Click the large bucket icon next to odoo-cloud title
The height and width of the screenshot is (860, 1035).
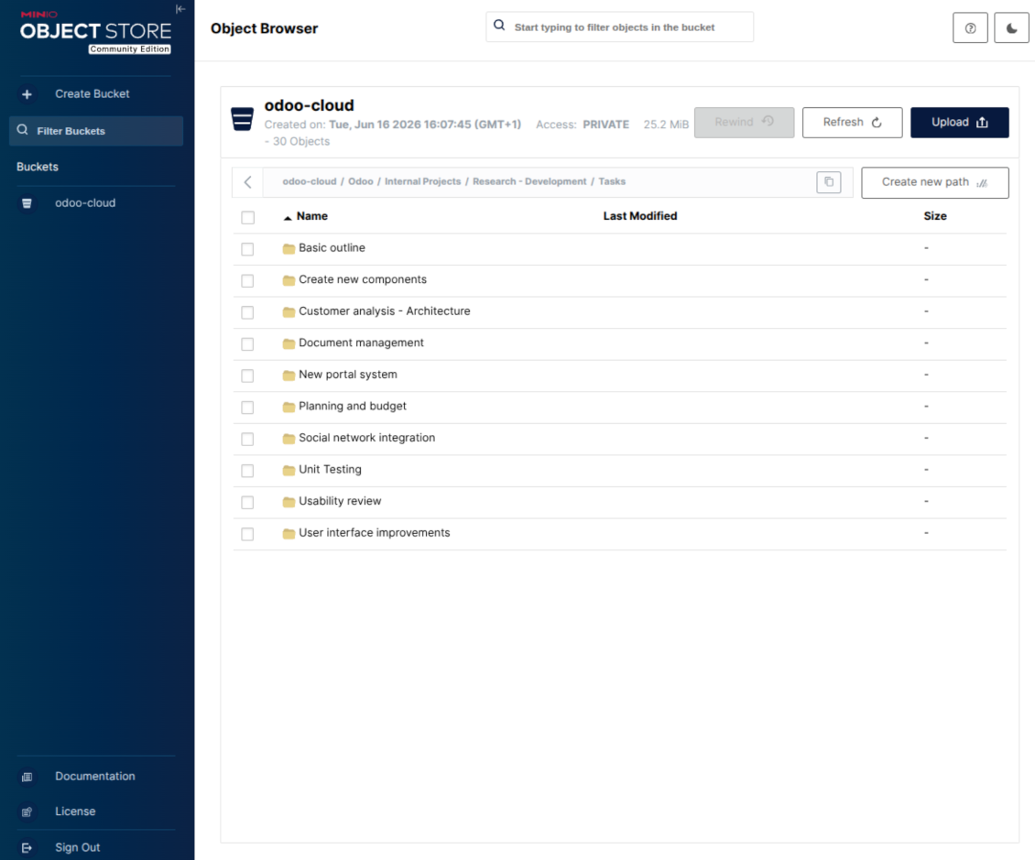[242, 119]
